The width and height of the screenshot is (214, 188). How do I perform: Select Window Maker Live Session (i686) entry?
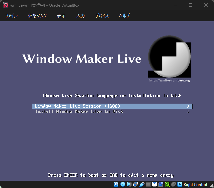coord(112,106)
